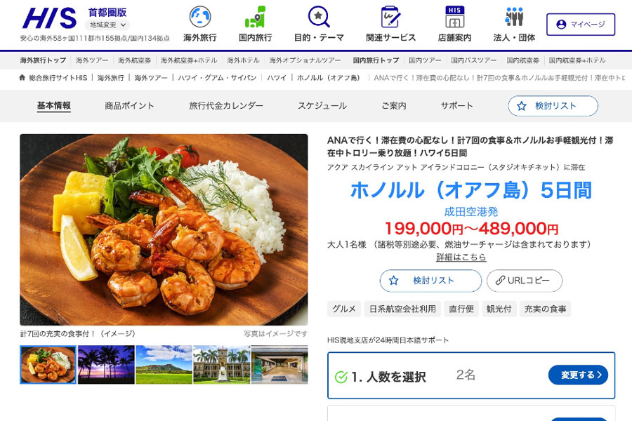632x421 pixels.
Task: Click the star icon on 検討リスト
Action: 392,281
